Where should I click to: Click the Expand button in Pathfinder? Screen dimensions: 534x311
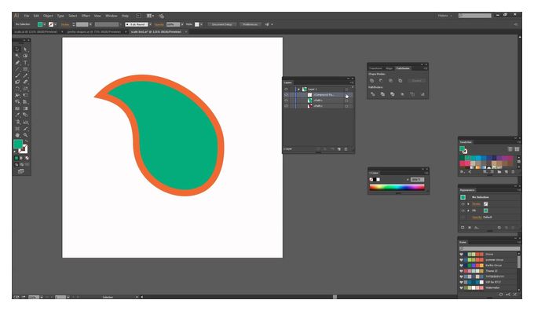click(x=416, y=81)
